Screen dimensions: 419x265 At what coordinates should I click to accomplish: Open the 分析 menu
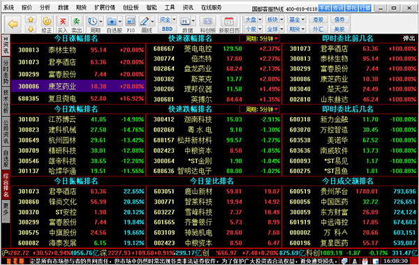pos(45,8)
